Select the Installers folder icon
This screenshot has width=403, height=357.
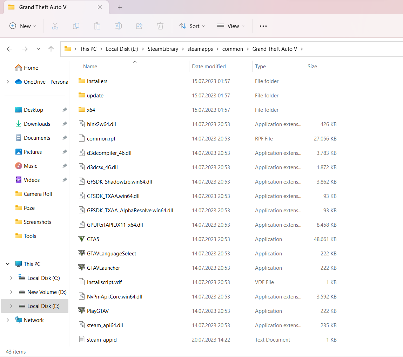[81, 81]
